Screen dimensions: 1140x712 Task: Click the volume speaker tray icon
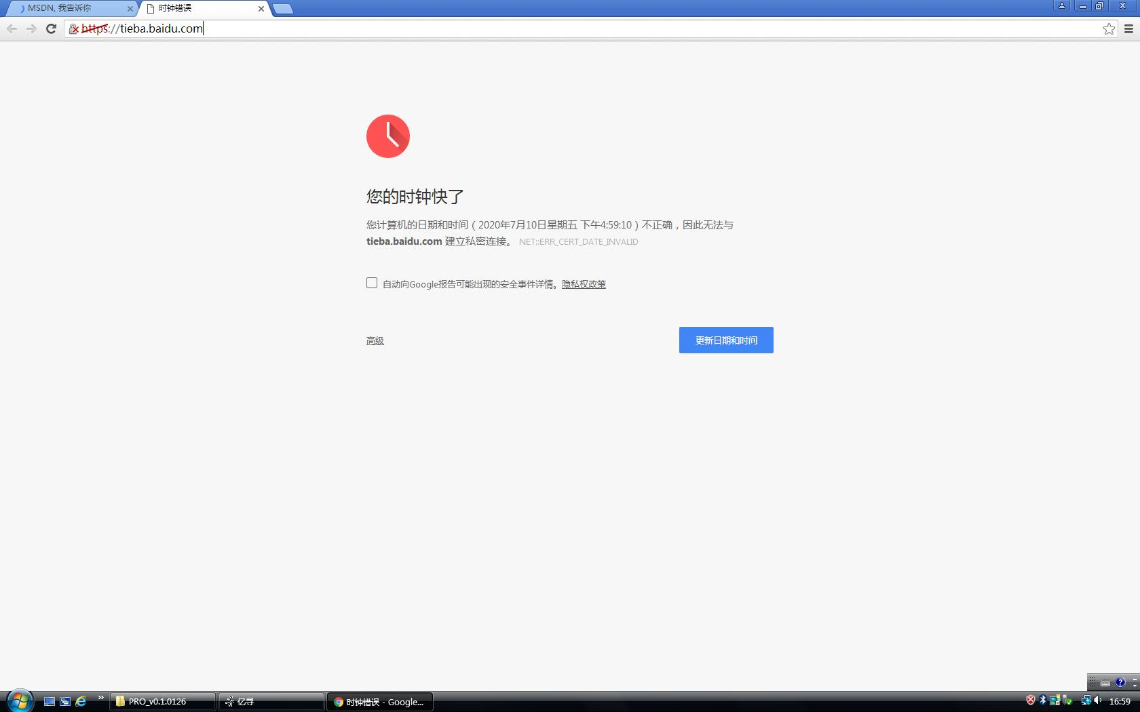(x=1098, y=700)
